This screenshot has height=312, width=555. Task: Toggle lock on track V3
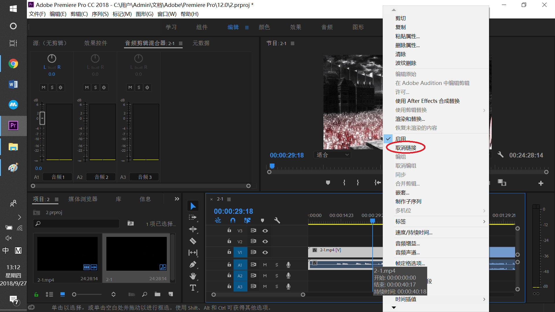(x=229, y=231)
